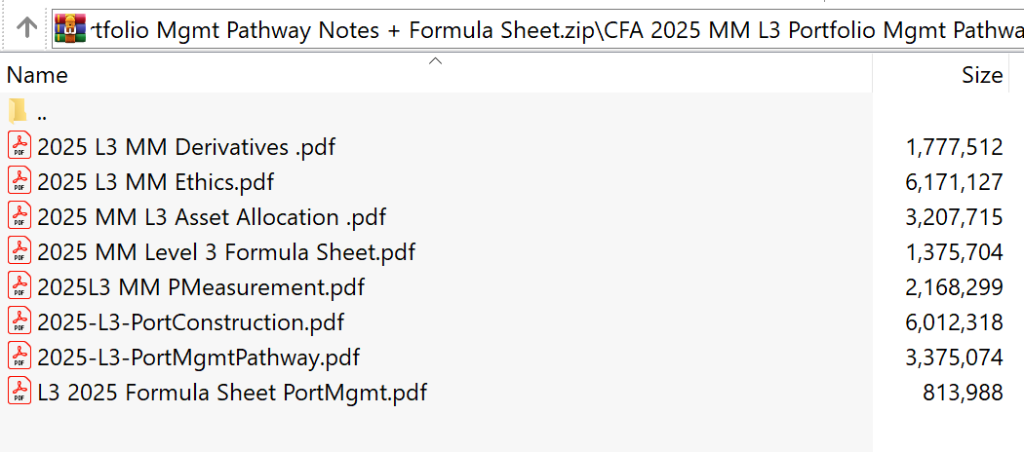Click the parent folder icon
The image size is (1024, 452).
19,111
